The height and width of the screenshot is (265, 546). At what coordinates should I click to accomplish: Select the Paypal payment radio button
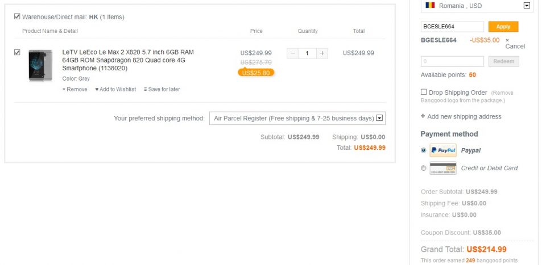click(424, 150)
